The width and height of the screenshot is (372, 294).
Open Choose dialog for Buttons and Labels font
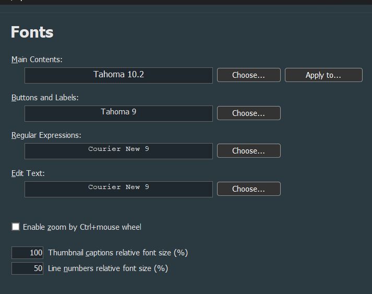pos(248,113)
